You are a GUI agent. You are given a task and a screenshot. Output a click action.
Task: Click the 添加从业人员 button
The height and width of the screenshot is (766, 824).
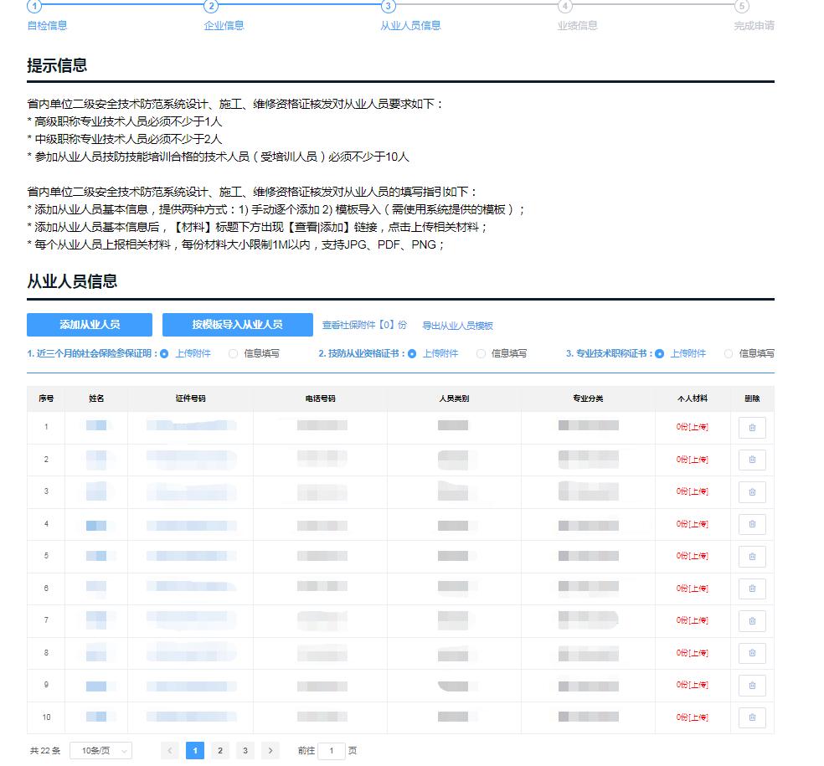tap(90, 325)
